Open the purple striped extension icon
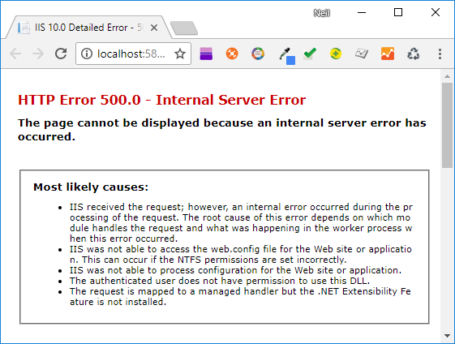 (x=206, y=54)
